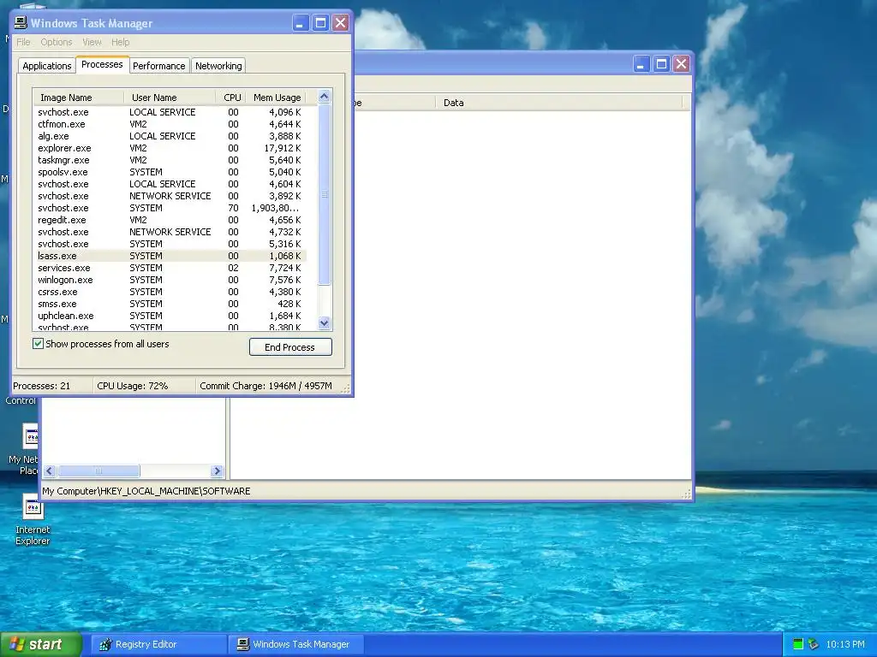
Task: Click the process list vertical scrollbar thumb
Action: 324,194
